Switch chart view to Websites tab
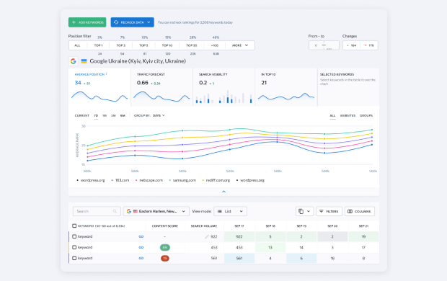Viewport: 447px width, 281px height. [x=348, y=115]
